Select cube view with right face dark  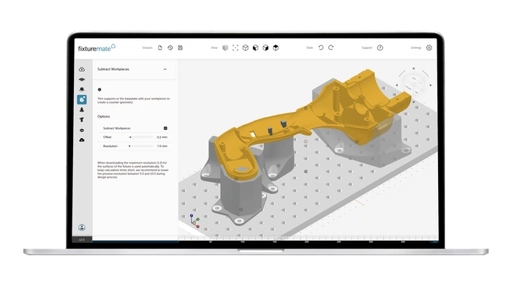tap(266, 48)
